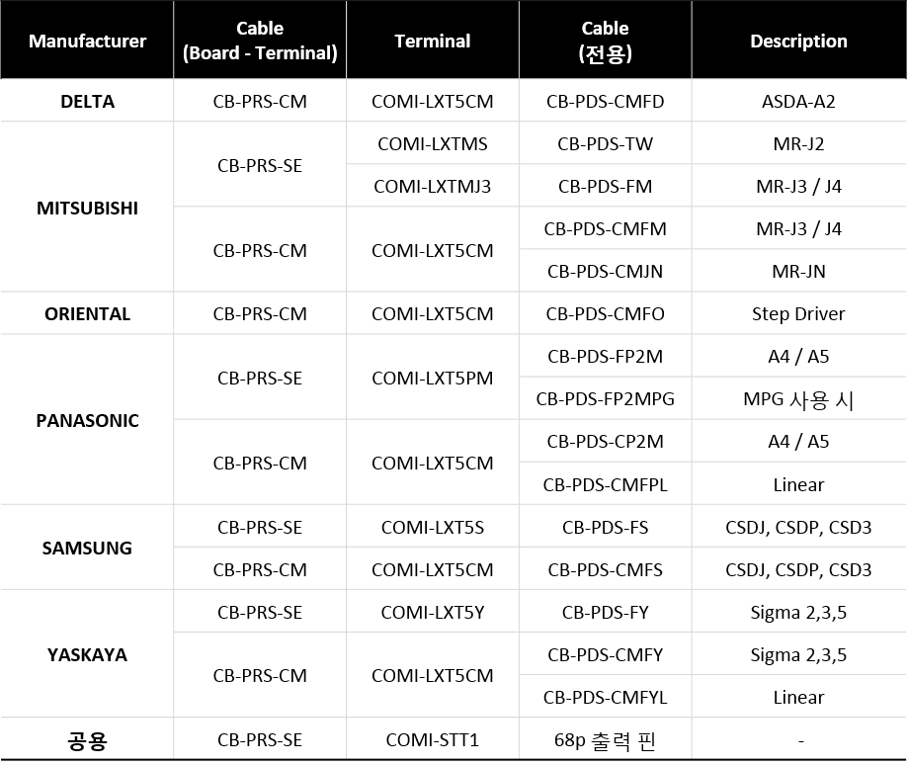908x765 pixels.
Task: Select the COMI-LXTMJ3 terminal cell
Action: [432, 187]
